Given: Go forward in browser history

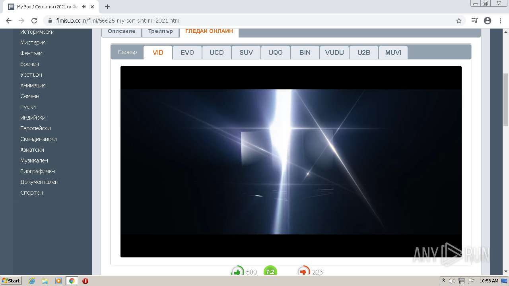Looking at the screenshot, I should point(21,21).
